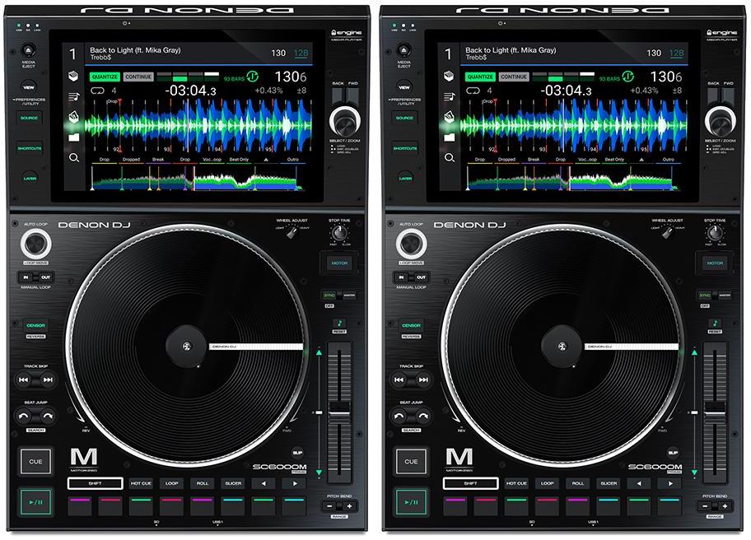Set manual loop Out point on right deck
751x540 pixels.
(x=421, y=277)
